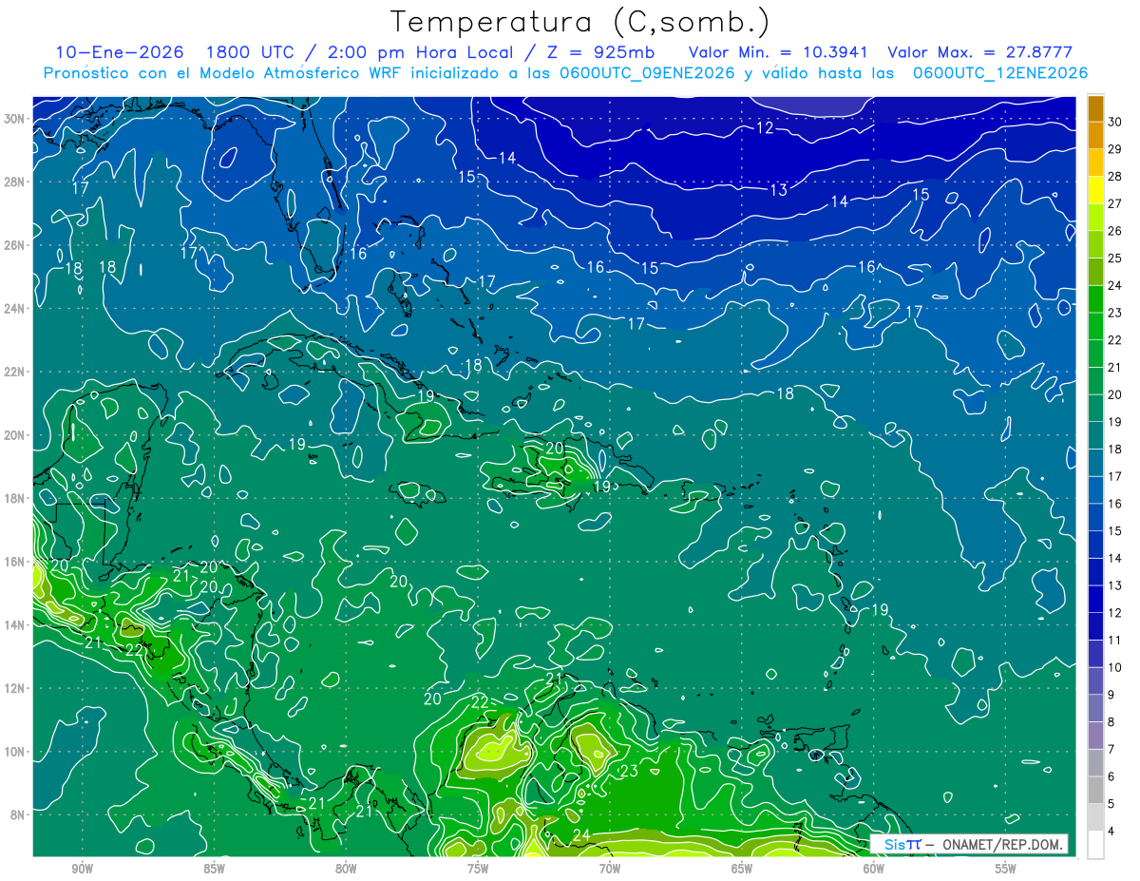1140x881 pixels.
Task: Click the '22N' latitude axis label
Action: click(x=16, y=372)
